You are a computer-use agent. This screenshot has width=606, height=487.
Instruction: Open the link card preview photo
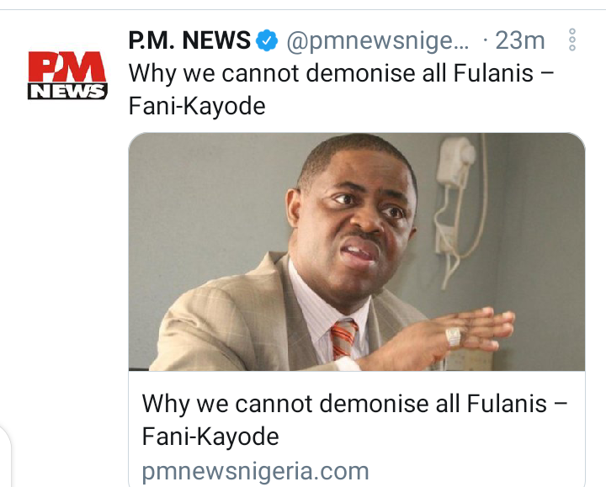pos(357,251)
